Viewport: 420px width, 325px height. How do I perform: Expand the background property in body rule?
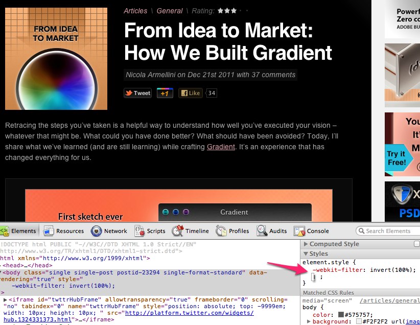coord(309,321)
